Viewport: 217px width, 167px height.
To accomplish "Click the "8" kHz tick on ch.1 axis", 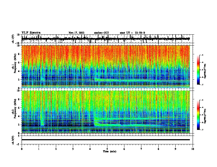I will [x=19, y=54].
